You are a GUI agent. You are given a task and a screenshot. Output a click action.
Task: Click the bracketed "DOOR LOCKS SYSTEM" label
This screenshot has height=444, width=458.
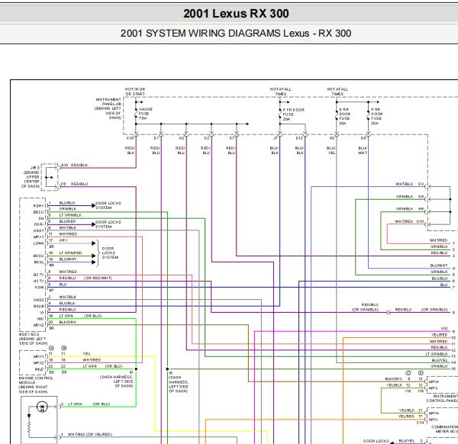(110, 253)
